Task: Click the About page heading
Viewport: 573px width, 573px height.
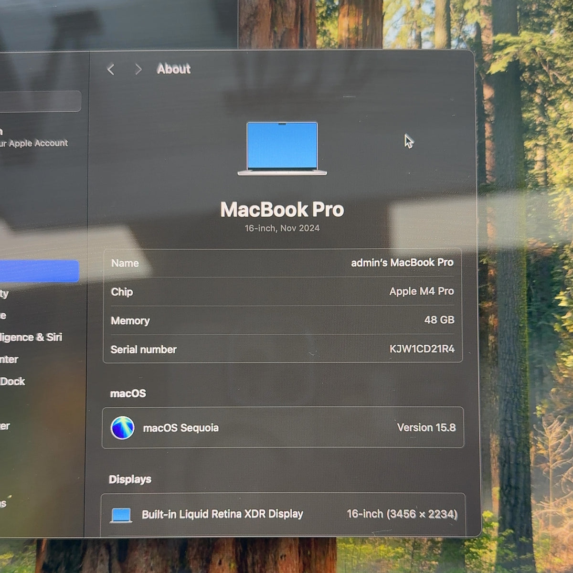Action: pos(174,69)
